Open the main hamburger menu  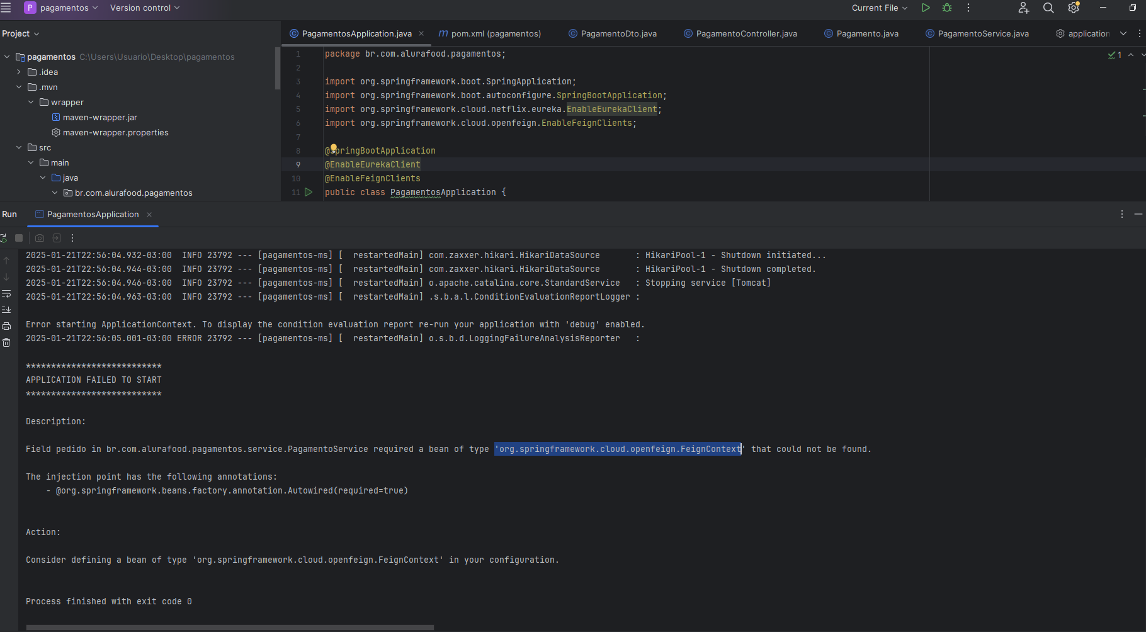coord(6,8)
